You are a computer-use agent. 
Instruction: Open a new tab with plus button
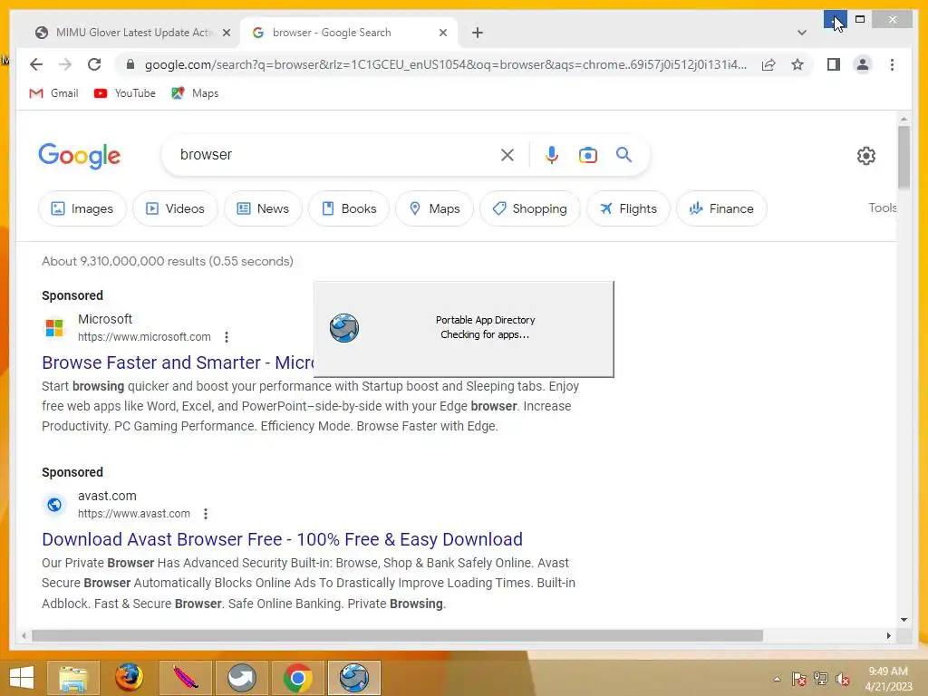pos(478,33)
